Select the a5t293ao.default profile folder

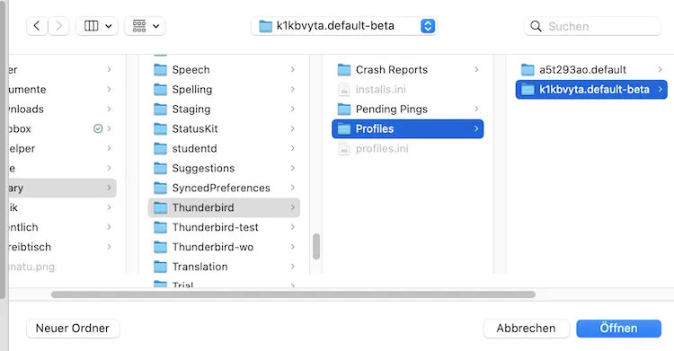pyautogui.click(x=591, y=70)
